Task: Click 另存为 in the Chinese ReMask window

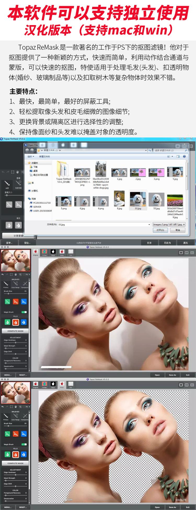Action: tap(167, 243)
